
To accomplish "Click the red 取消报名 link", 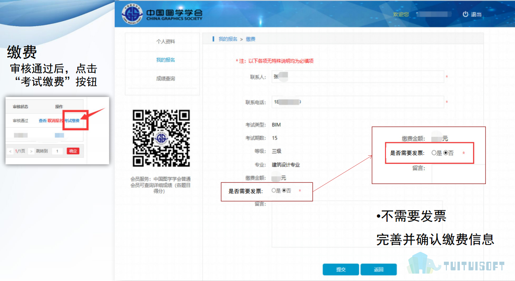I will (x=55, y=121).
